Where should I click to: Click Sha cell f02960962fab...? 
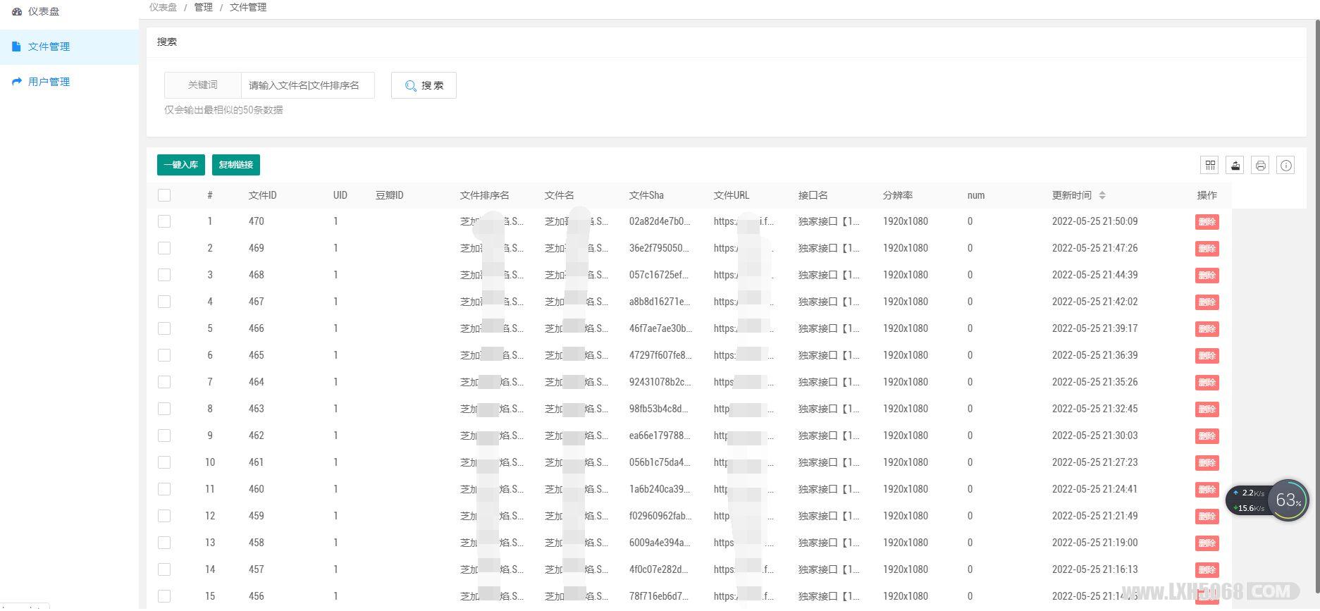pos(660,516)
